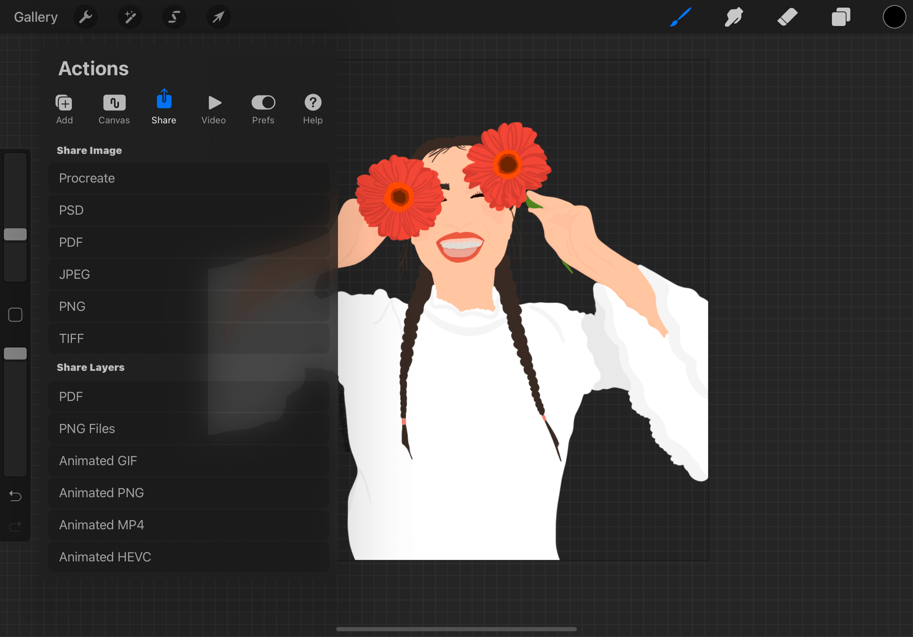This screenshot has height=637, width=913.
Task: Select the Share tab in Actions
Action: tap(164, 108)
